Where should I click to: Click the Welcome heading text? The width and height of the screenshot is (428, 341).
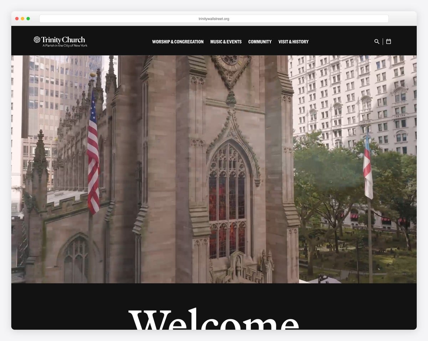click(214, 319)
